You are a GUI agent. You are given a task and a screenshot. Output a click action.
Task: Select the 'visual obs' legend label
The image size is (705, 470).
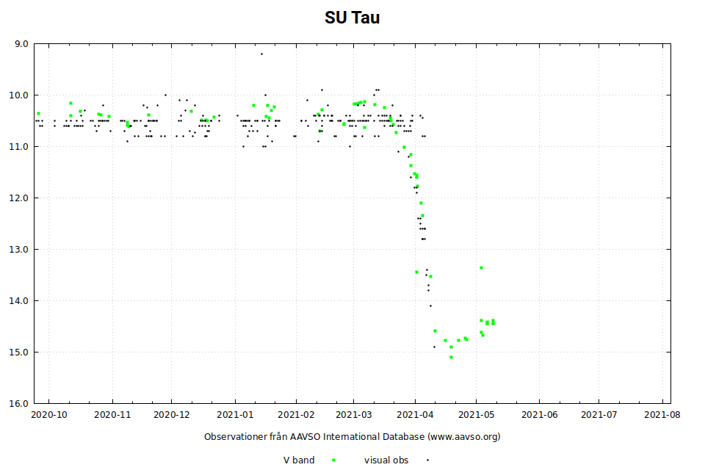(386, 460)
